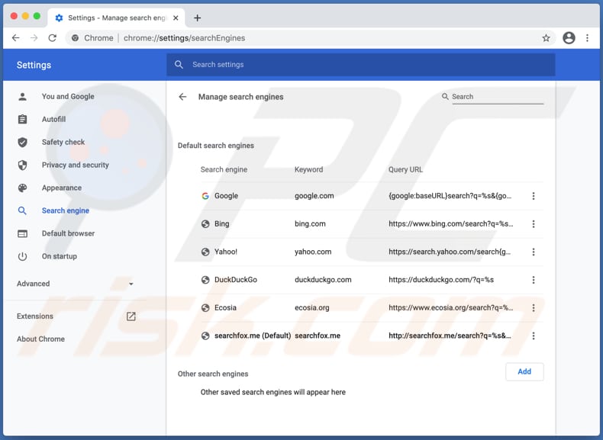Viewport: 603px width, 440px height.
Task: Click the browser back navigation arrow
Action: pyautogui.click(x=16, y=38)
